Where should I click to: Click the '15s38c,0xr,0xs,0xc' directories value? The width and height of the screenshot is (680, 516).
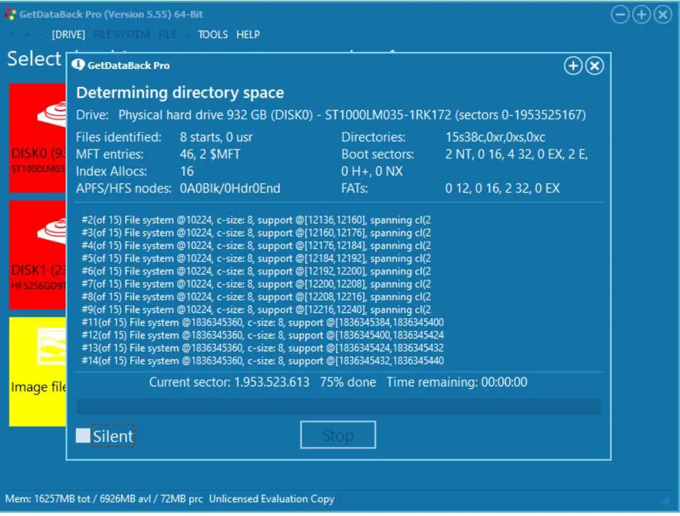(x=495, y=137)
